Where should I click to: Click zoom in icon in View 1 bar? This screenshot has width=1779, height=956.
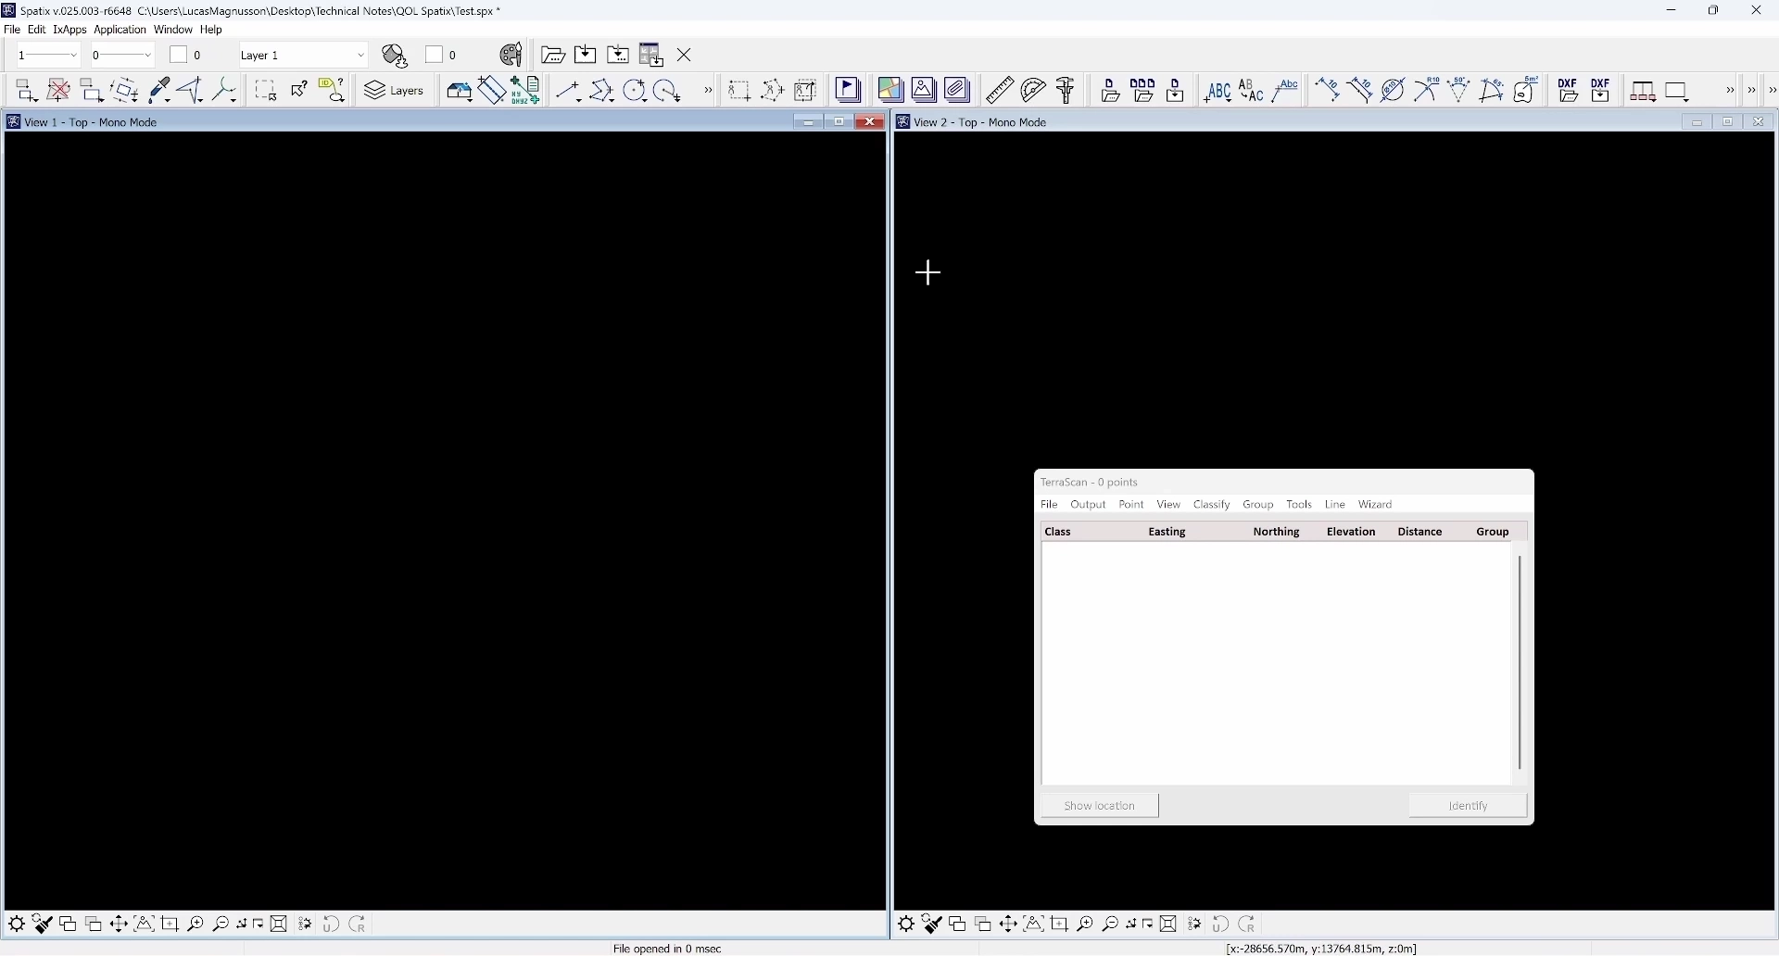[x=196, y=925]
